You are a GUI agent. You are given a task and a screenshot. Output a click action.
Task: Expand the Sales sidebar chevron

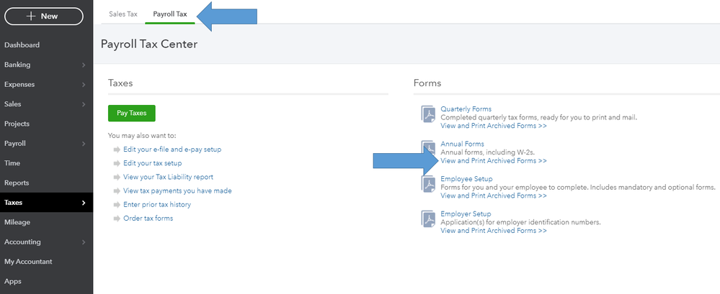click(84, 104)
